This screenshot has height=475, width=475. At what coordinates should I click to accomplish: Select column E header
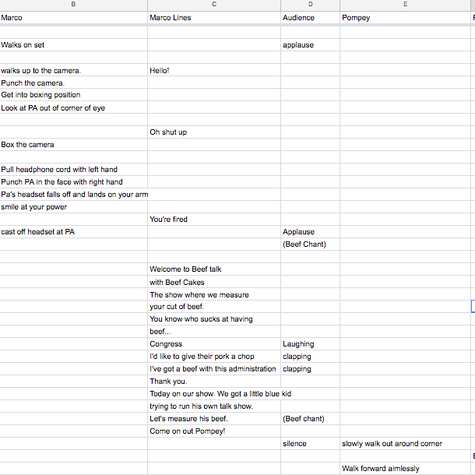tap(405, 5)
